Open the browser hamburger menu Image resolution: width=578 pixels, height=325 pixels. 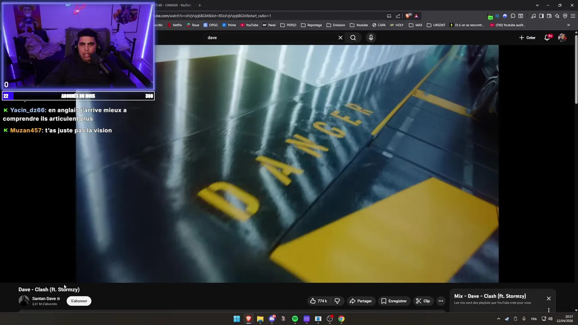click(x=573, y=16)
